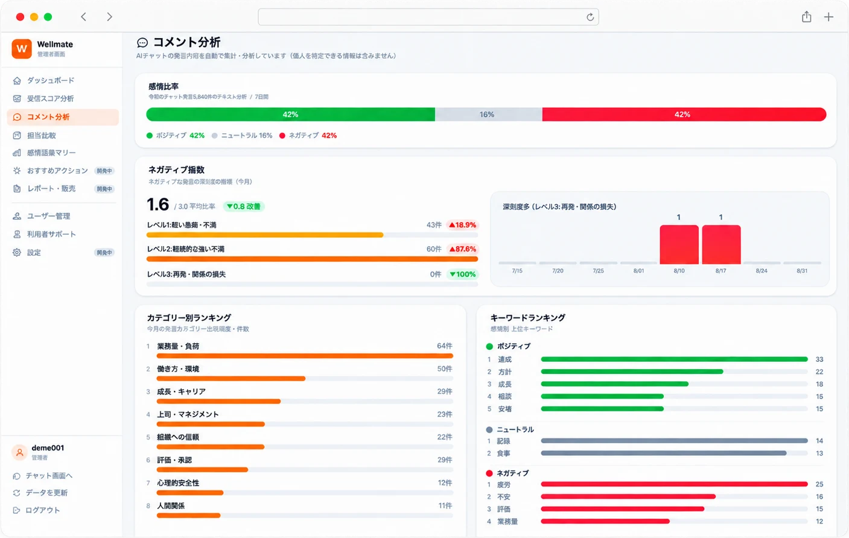Click the document icon beside レポート・販売
Screen dimensions: 849x538
pyautogui.click(x=17, y=189)
